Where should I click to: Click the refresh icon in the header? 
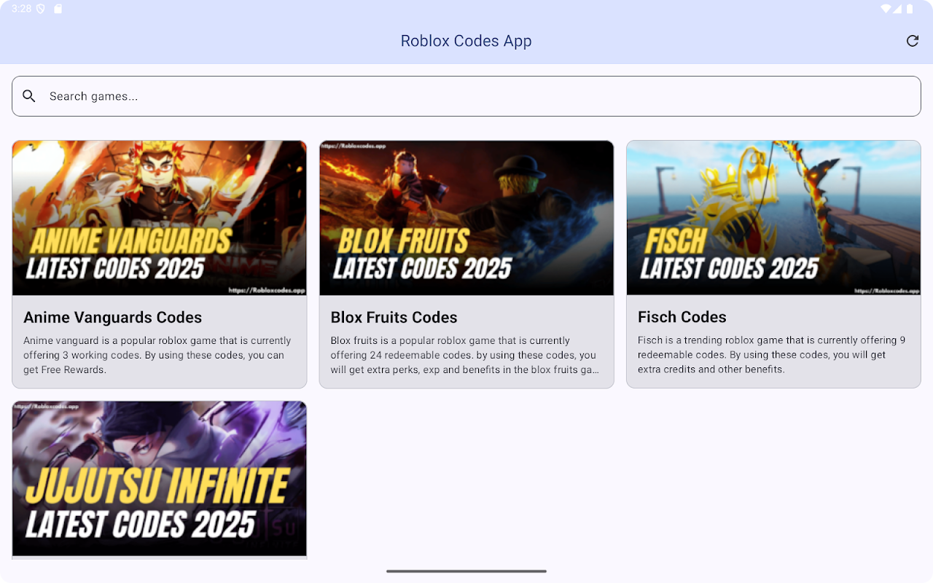point(912,41)
